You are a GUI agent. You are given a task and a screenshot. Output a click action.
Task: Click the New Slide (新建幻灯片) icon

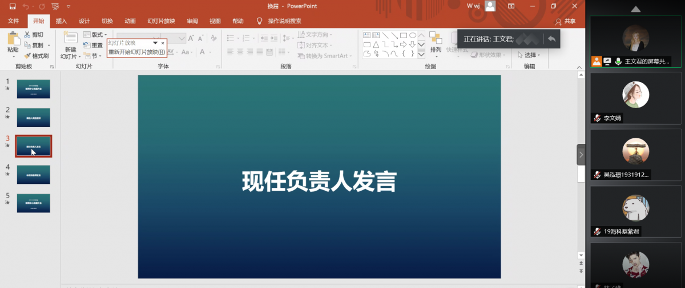click(x=70, y=39)
